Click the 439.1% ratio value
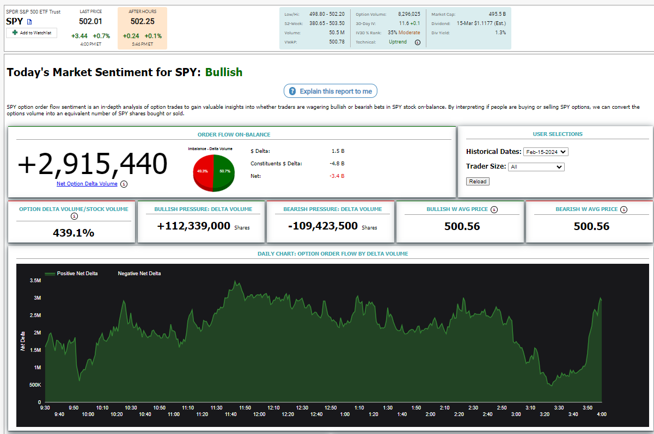Screen dimensions: 654x434 pyautogui.click(x=74, y=233)
